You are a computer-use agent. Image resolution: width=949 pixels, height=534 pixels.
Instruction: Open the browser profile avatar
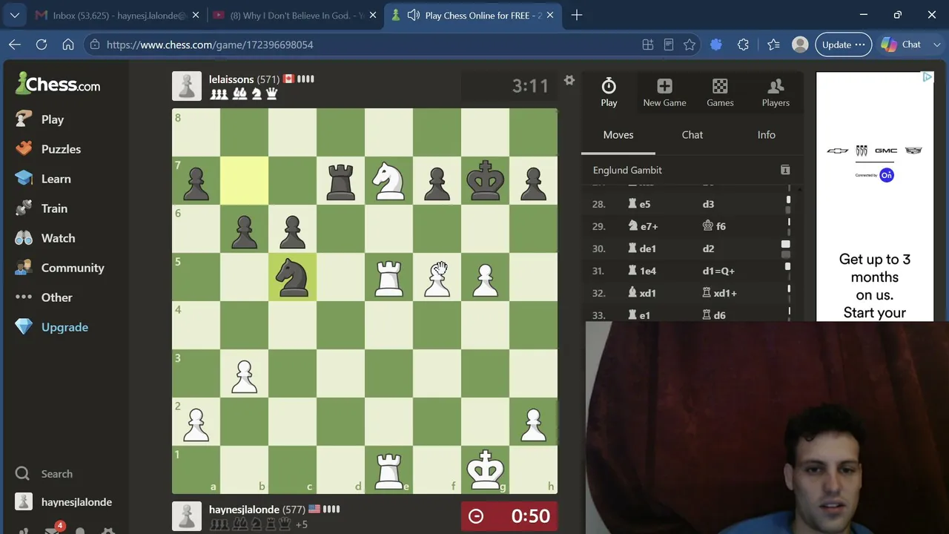[800, 44]
